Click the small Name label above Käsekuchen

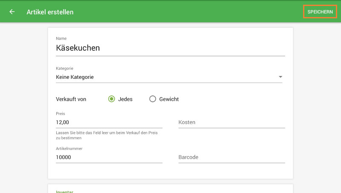pos(61,39)
